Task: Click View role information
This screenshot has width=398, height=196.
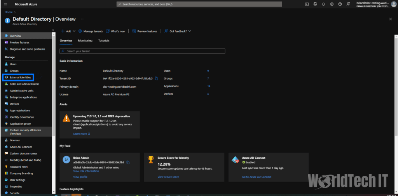Action: (86, 171)
